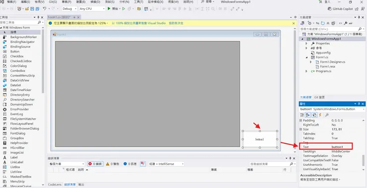Click the Properties page icon in Properties panel
This screenshot has width=367, height=188.
pyautogui.click(x=314, y=115)
